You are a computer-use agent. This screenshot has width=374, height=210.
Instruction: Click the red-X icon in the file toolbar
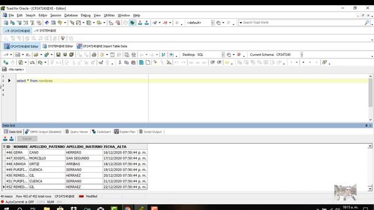(x=27, y=55)
